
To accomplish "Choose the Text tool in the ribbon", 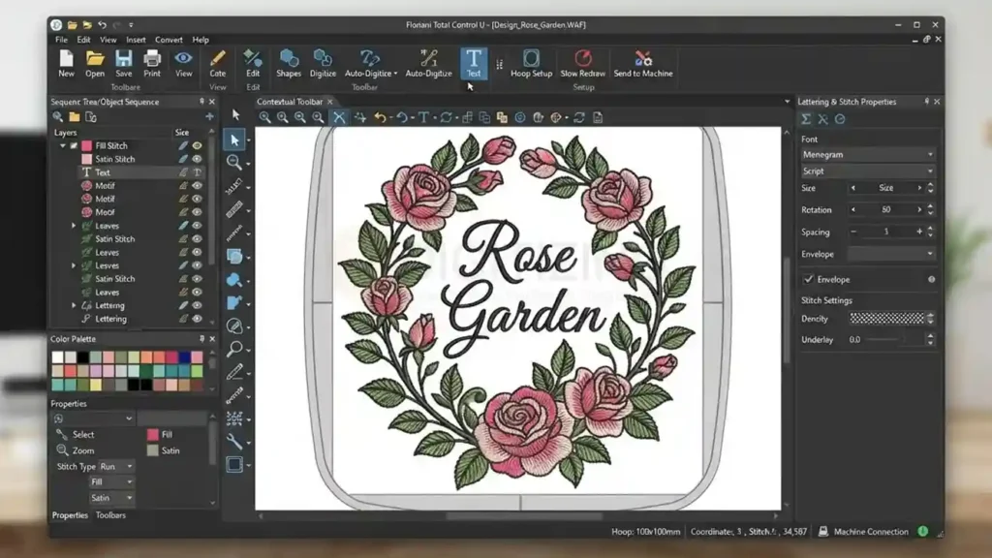I will coord(473,63).
